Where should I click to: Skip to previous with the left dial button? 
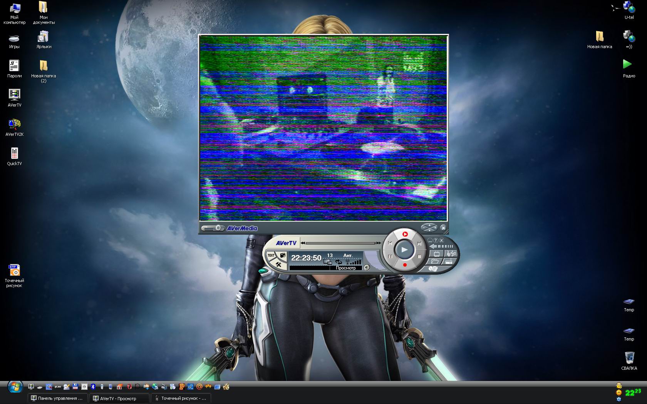pos(390,243)
